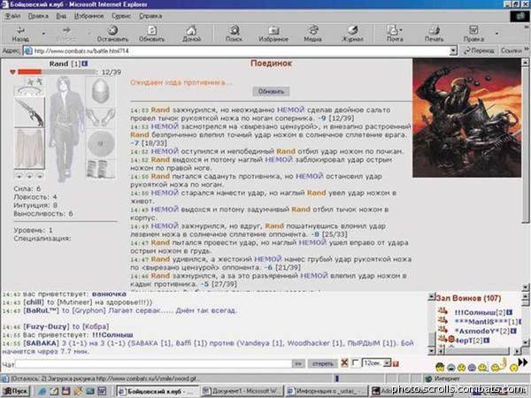This screenshot has height=398, width=531.
Task: Switch to Документ1 - Microsoft Word taskbar button
Action: [241, 391]
